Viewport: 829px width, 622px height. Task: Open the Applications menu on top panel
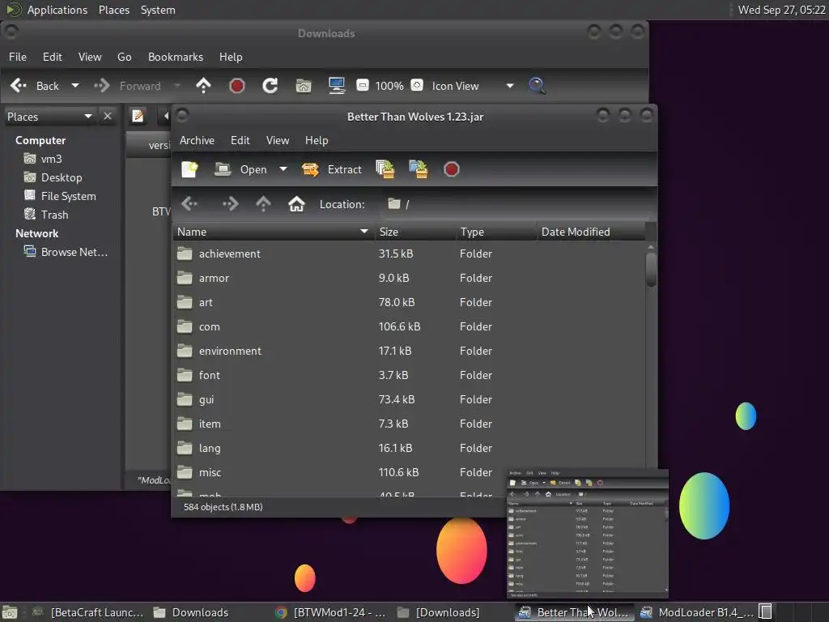pos(57,10)
